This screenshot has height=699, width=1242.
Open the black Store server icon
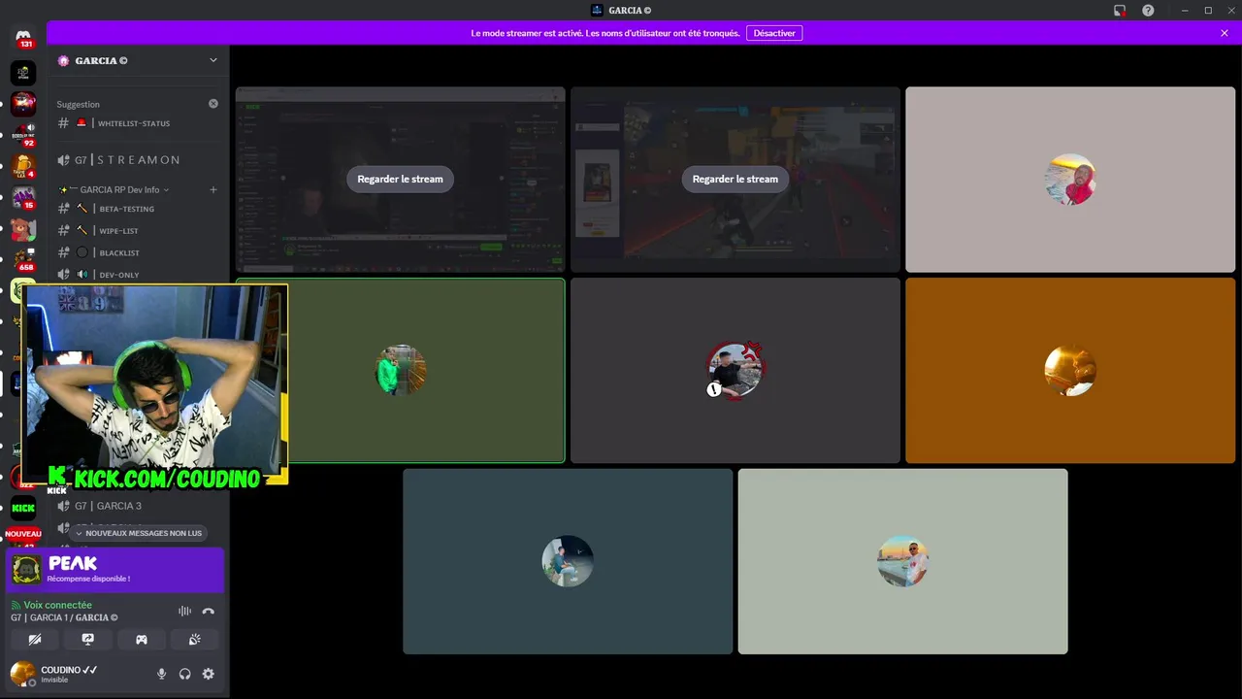(x=23, y=73)
